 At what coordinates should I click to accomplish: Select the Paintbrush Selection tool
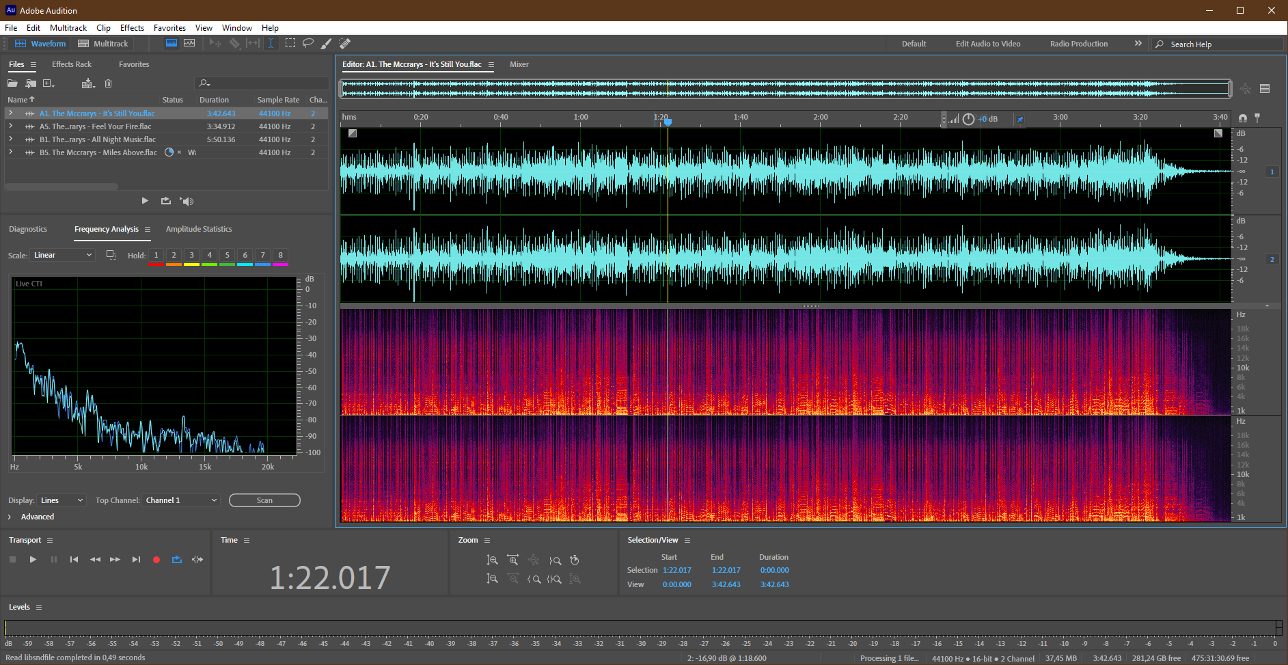click(327, 43)
